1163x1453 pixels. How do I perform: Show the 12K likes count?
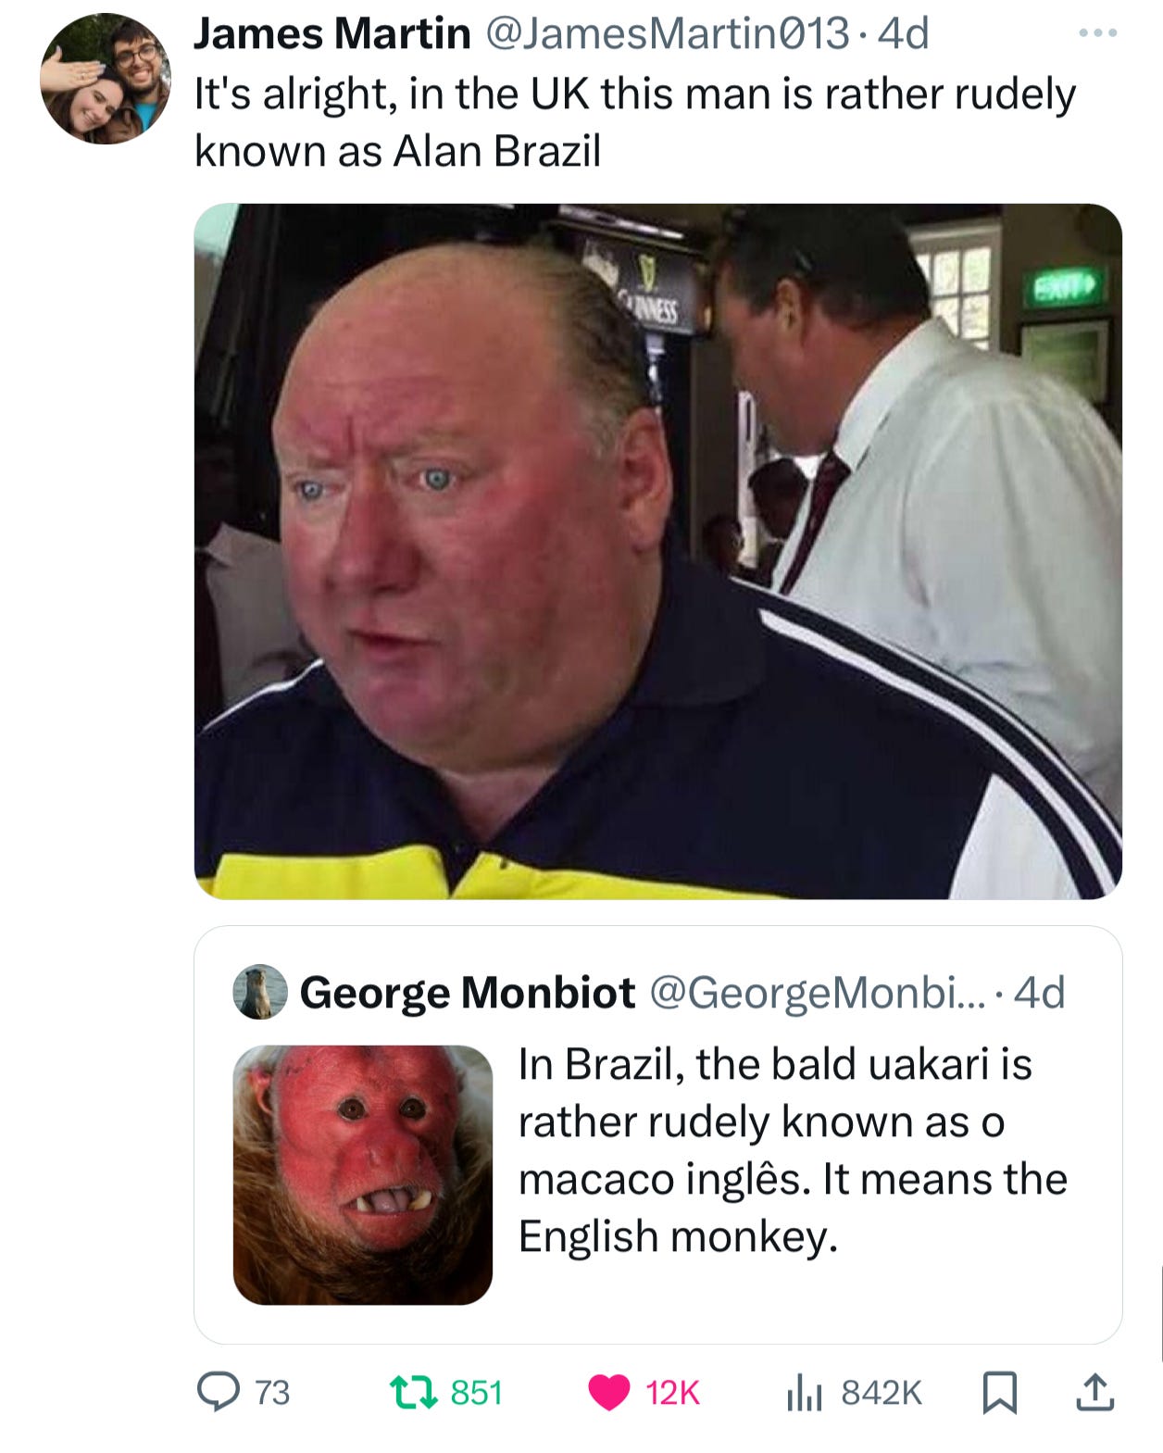[x=672, y=1393]
